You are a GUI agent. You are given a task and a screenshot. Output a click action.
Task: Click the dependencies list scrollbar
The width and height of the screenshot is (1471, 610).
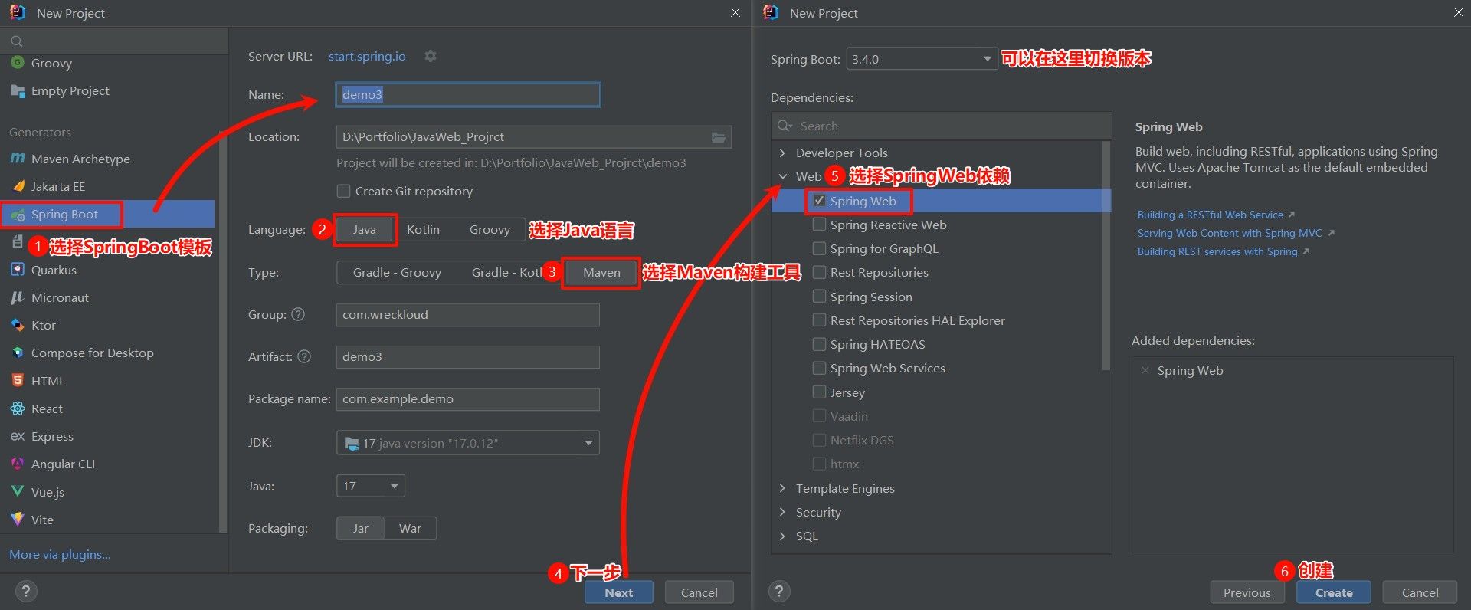coord(1106,255)
